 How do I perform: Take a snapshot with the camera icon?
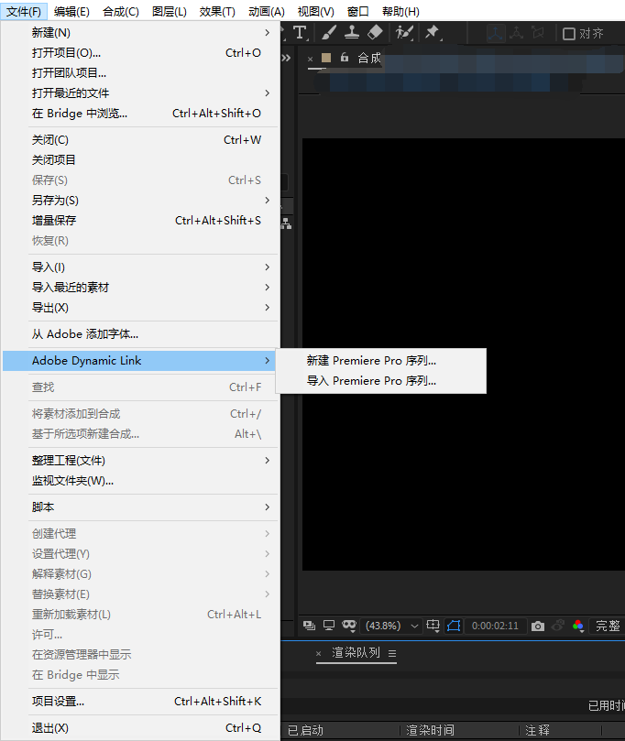click(x=538, y=626)
